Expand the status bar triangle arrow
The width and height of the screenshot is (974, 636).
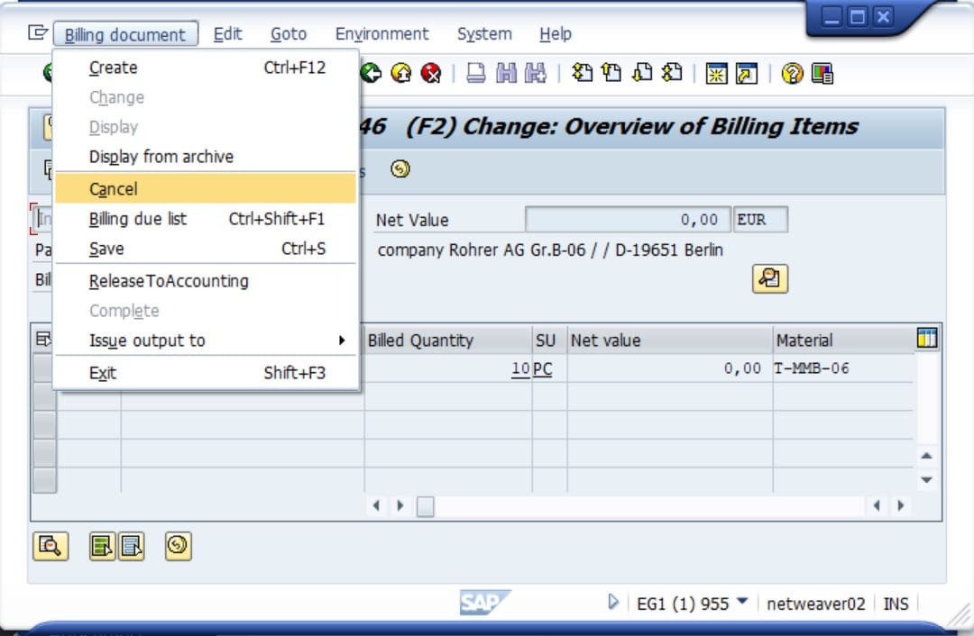pyautogui.click(x=613, y=601)
